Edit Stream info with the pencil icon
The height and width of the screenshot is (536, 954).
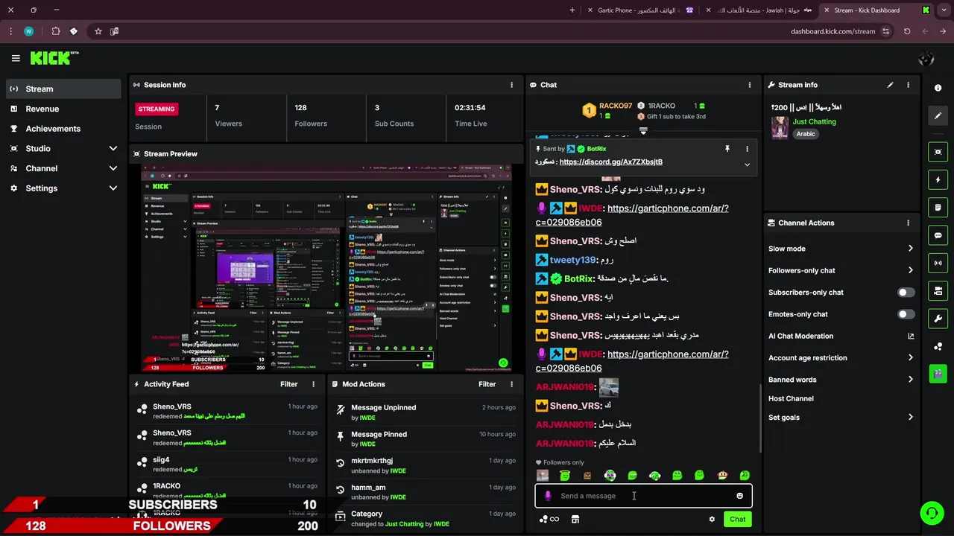pos(890,85)
